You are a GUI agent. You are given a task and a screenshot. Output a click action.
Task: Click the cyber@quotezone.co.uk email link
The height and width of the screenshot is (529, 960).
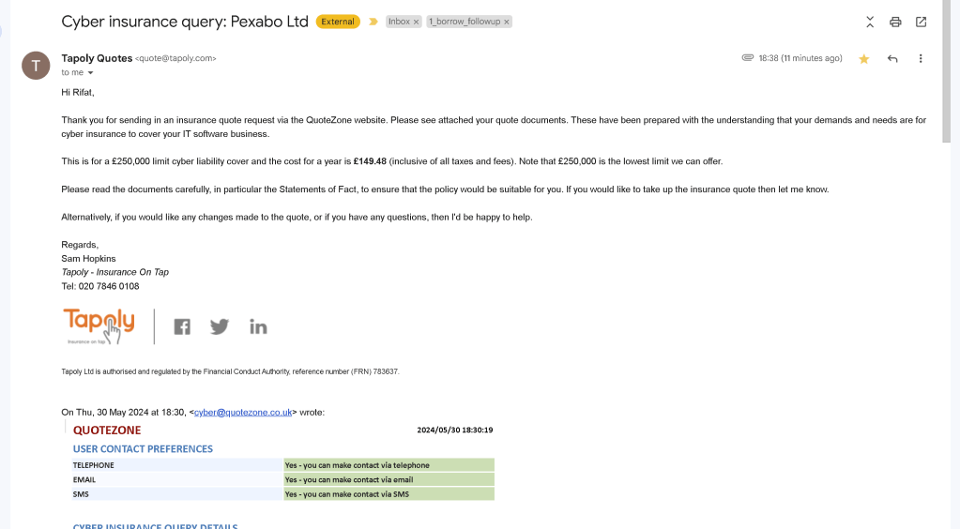click(243, 412)
